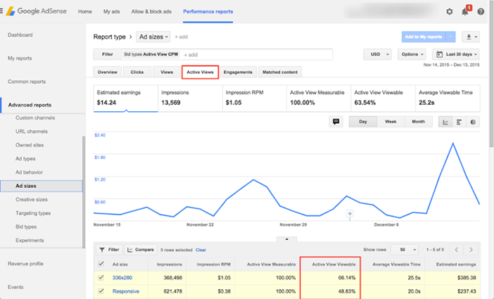Open the settings gear icon
494x299 pixels.
450,12
